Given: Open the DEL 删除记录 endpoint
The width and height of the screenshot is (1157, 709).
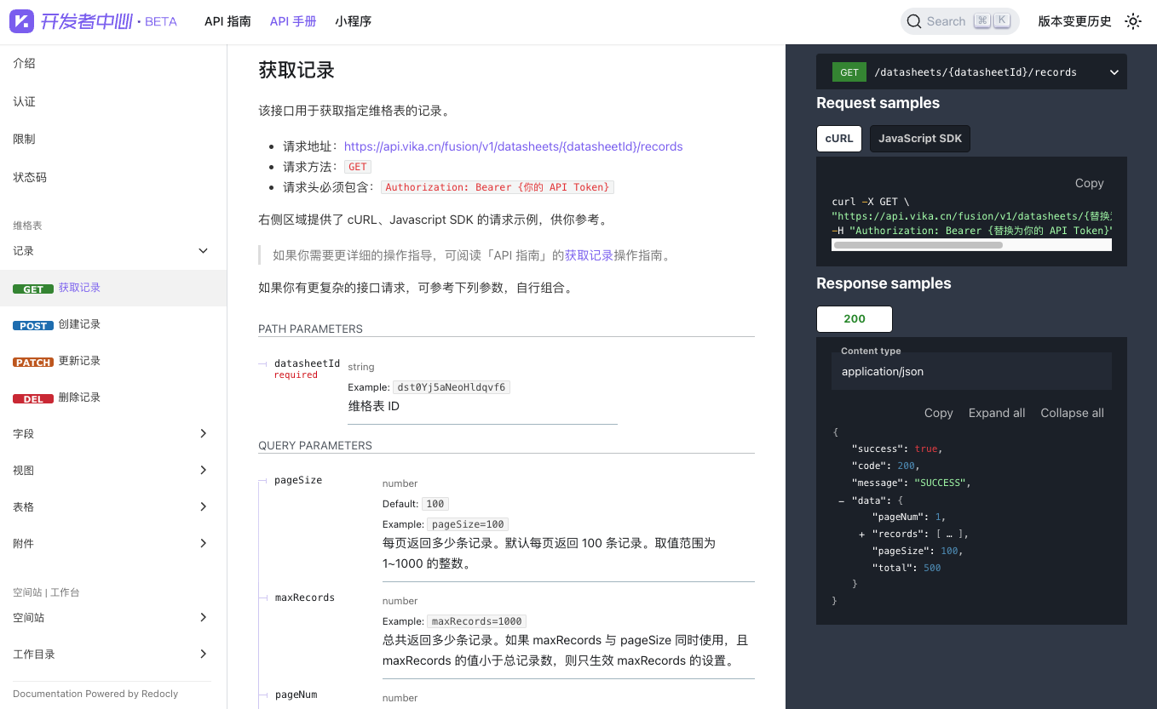Looking at the screenshot, I should (79, 397).
